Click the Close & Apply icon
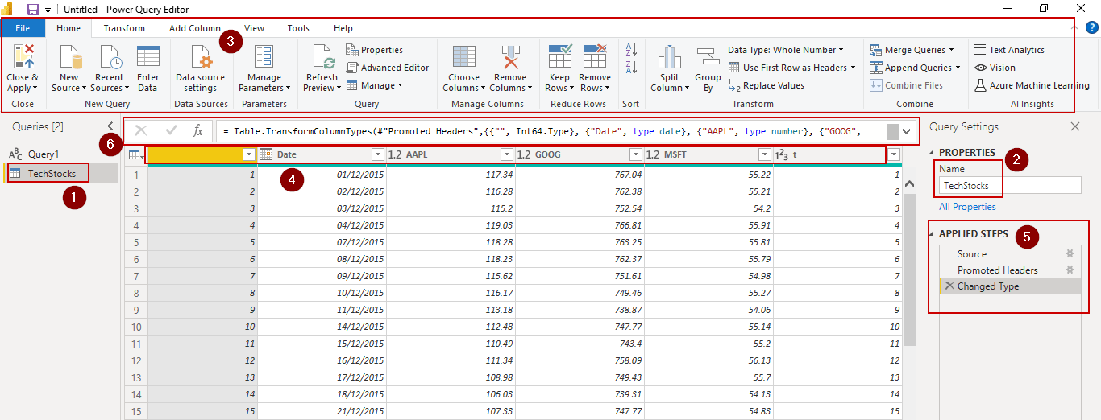Image resolution: width=1101 pixels, height=420 pixels. [x=23, y=57]
